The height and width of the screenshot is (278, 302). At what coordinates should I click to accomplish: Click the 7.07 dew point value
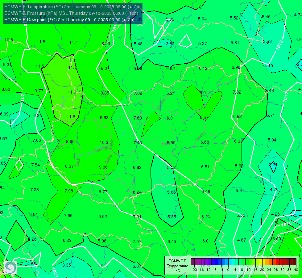pos(137,241)
